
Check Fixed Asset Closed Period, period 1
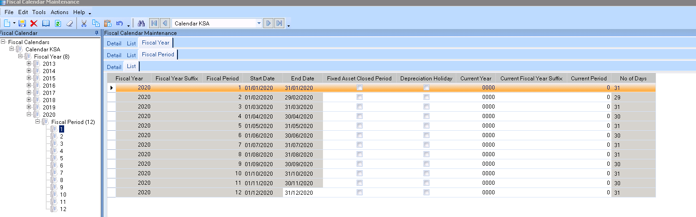[x=360, y=88]
